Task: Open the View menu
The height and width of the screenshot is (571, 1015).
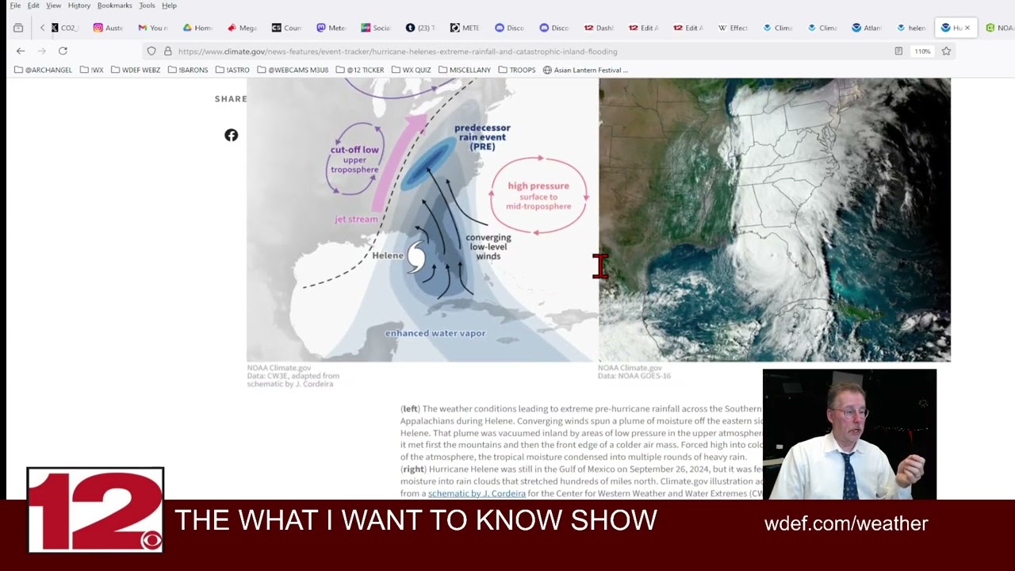Action: click(53, 6)
